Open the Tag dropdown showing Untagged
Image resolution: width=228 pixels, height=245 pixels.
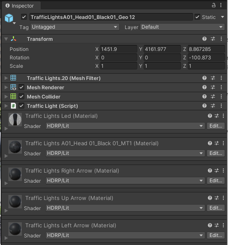point(75,27)
